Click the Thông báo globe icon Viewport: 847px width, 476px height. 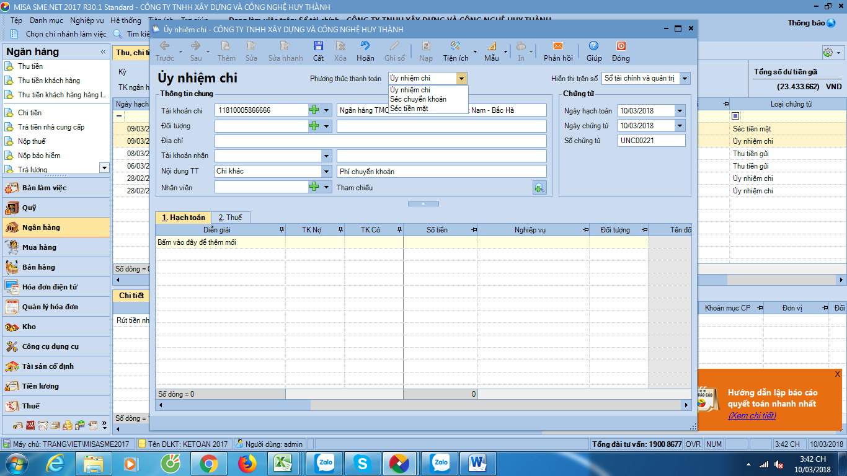point(831,23)
